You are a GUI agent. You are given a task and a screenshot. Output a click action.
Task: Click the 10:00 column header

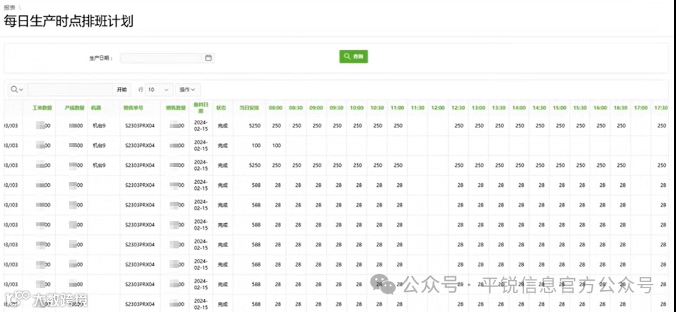point(357,108)
